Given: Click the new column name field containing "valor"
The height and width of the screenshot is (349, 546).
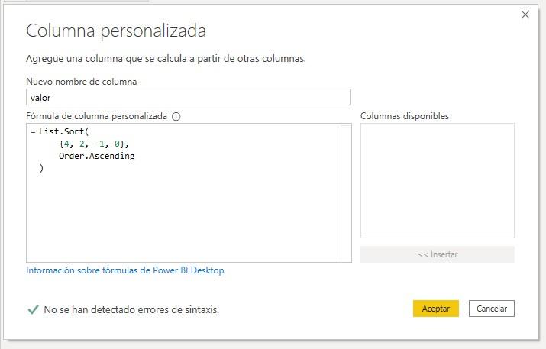Looking at the screenshot, I should [x=188, y=97].
